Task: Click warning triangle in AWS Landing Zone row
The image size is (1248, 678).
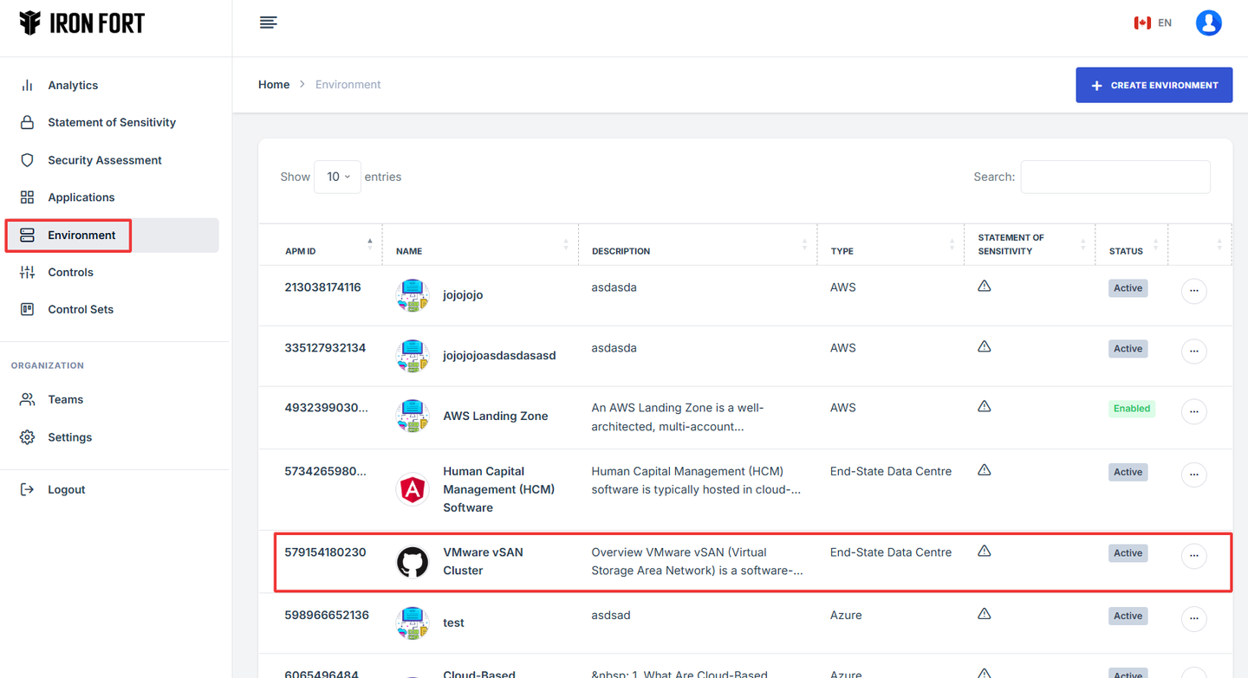Action: point(984,406)
